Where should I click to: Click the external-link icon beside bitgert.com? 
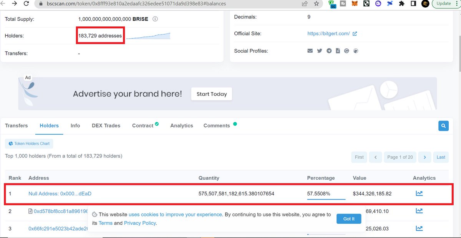coord(355,33)
